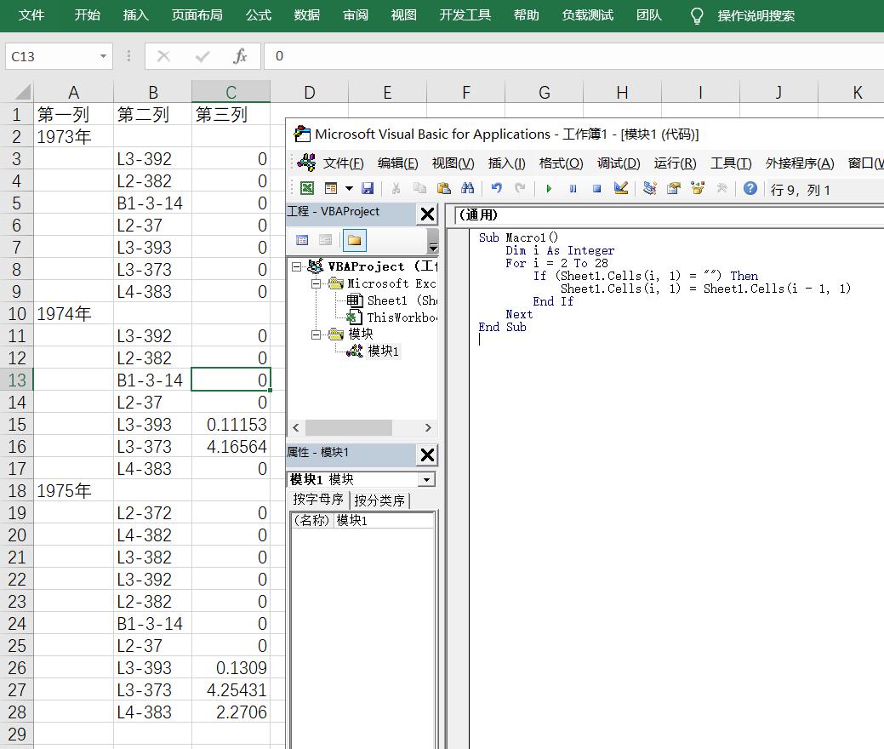Click the project explorer horizontal scrollbar
The width and height of the screenshot is (884, 749).
(x=349, y=427)
